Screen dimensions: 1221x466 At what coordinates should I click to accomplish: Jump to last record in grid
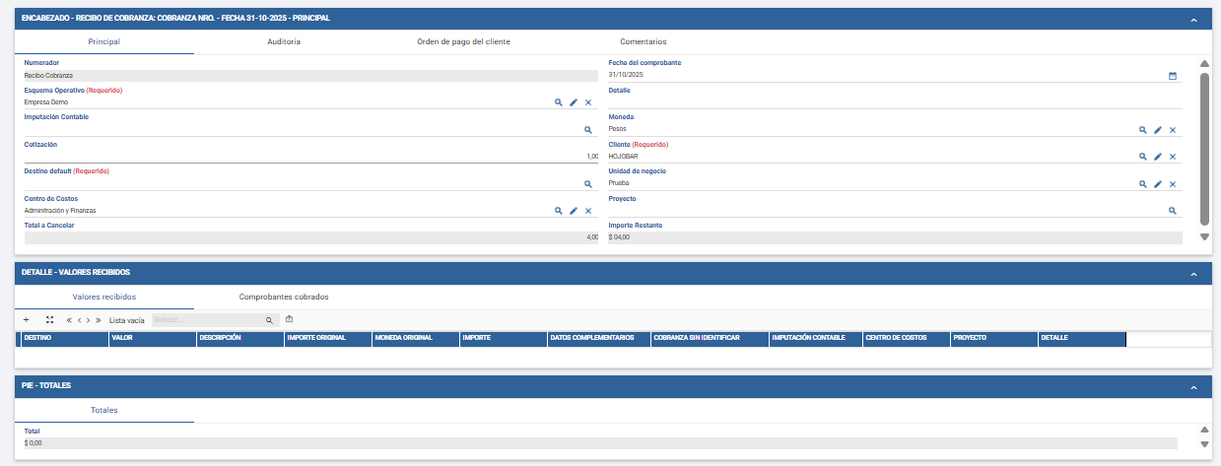coord(99,320)
